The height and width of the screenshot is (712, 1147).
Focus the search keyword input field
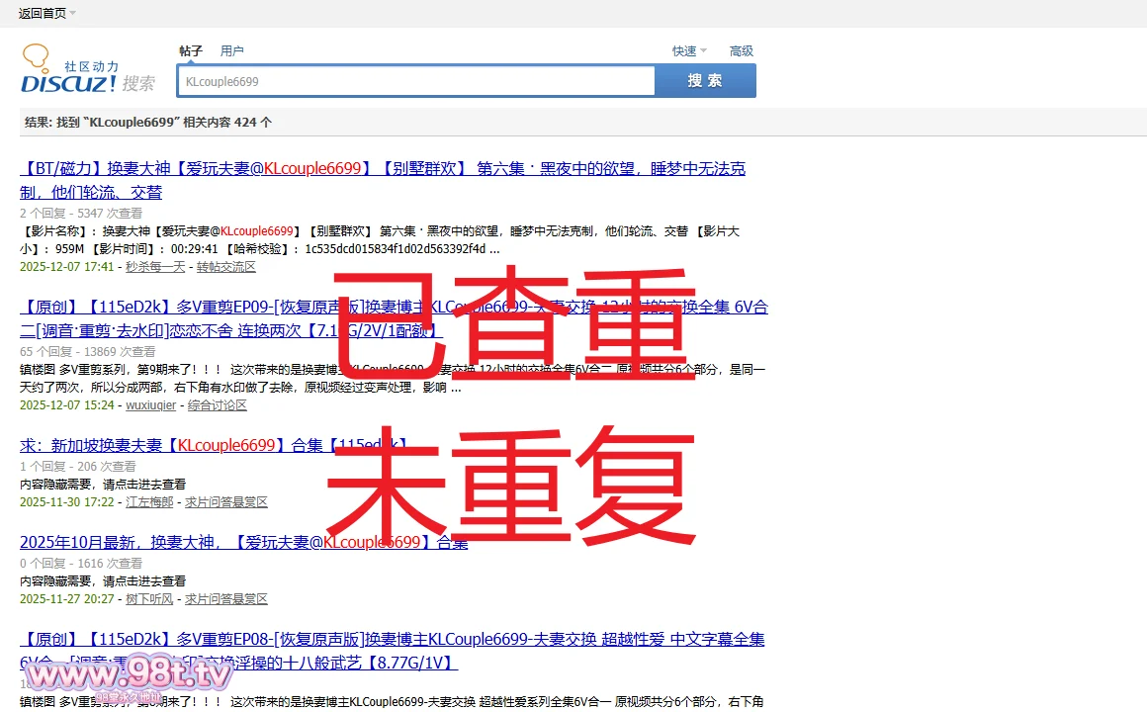415,82
